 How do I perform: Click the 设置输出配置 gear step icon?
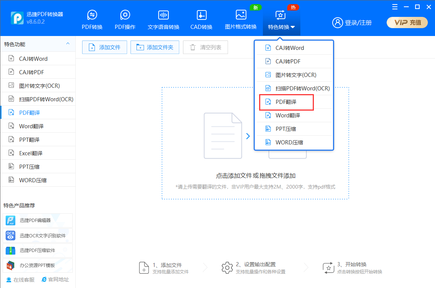pos(227,268)
